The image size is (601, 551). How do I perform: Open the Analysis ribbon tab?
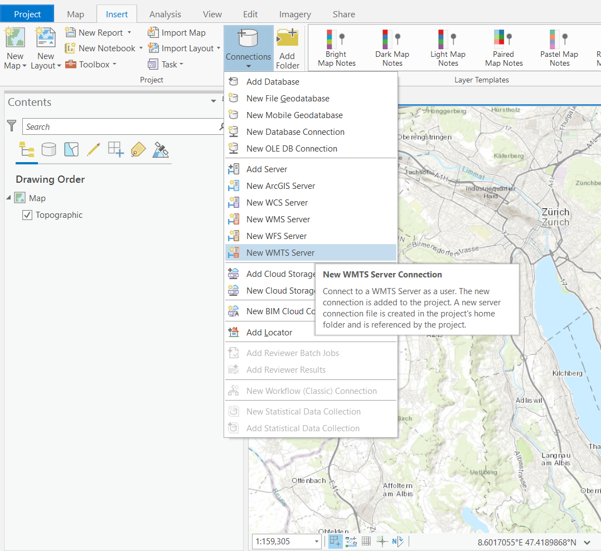point(165,14)
